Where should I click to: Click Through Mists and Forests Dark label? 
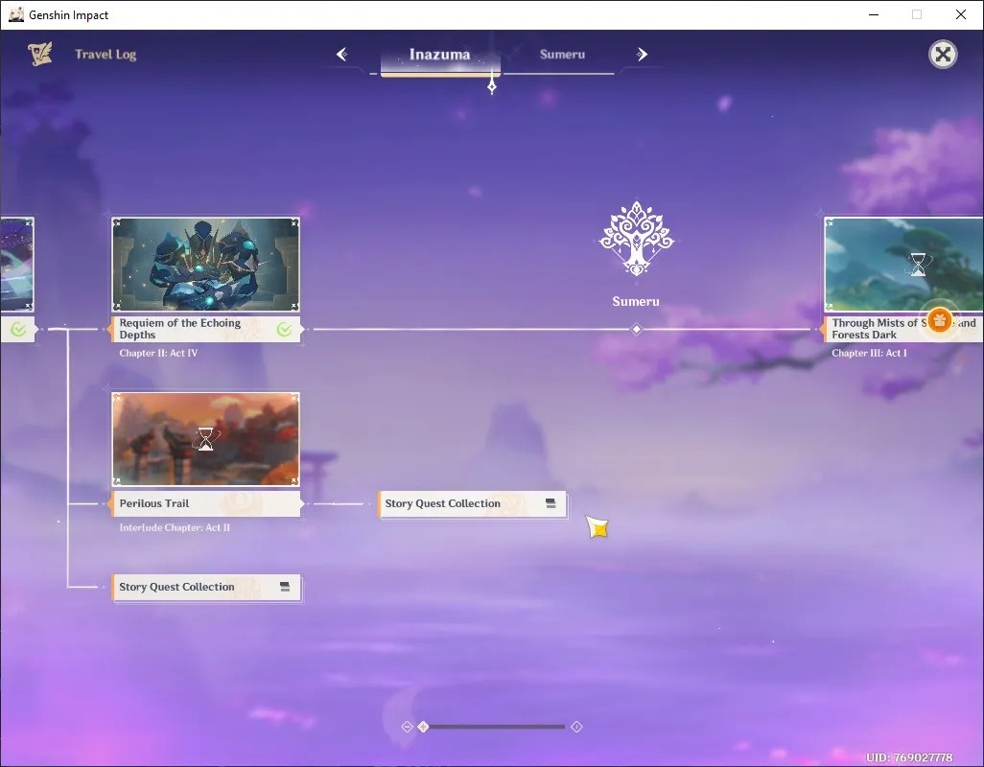point(902,329)
